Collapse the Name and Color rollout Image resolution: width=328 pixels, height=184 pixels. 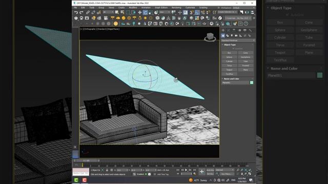(231, 79)
